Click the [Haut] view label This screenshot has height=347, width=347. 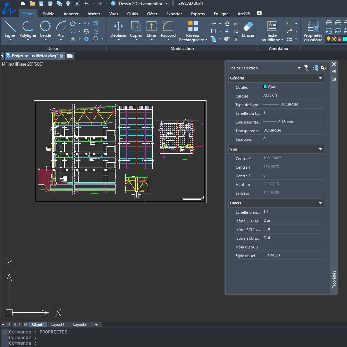pos(10,64)
